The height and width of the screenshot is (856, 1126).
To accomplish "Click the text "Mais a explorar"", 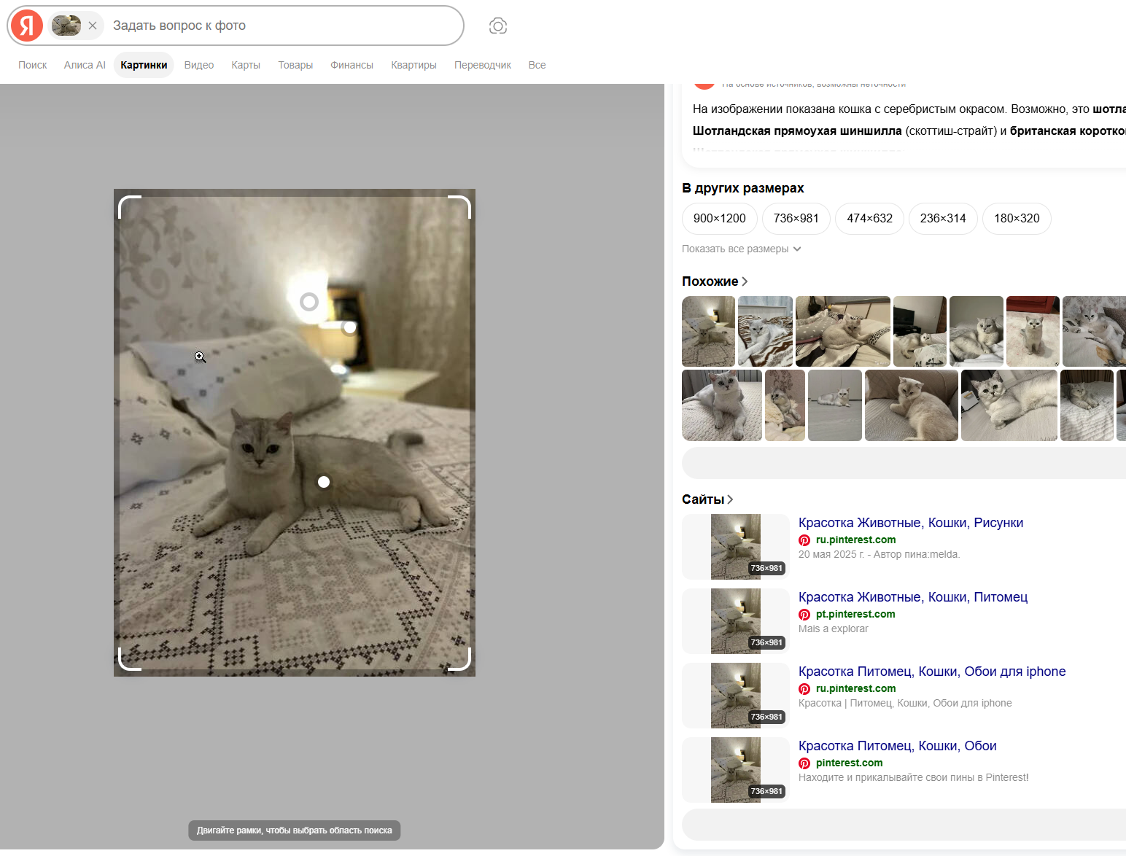I will 834,629.
